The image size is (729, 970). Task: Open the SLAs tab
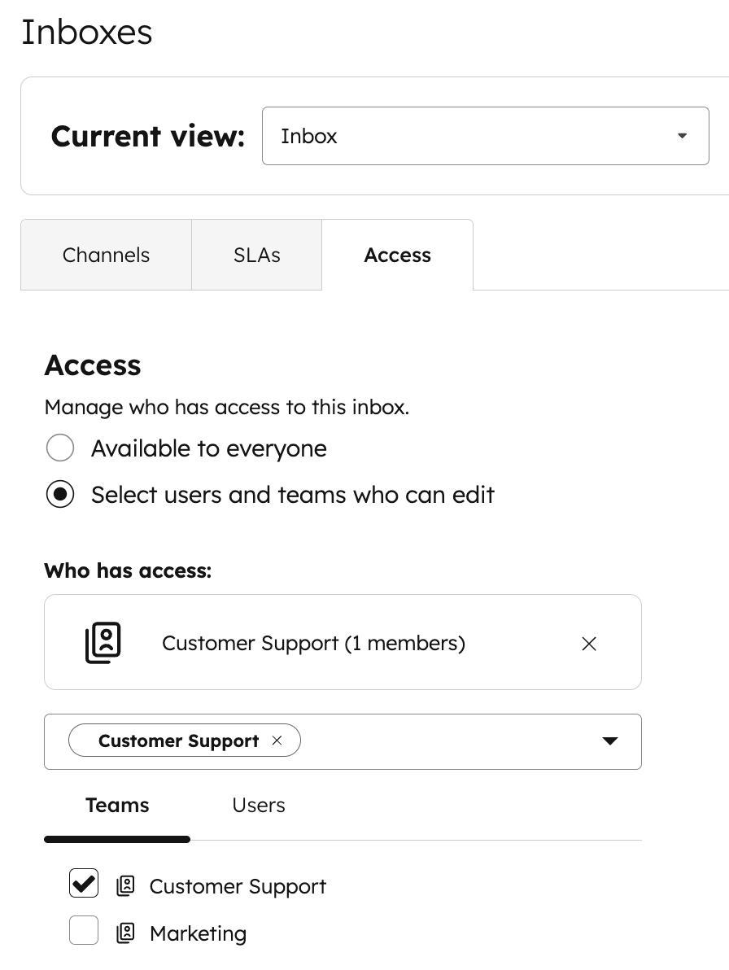pos(256,255)
